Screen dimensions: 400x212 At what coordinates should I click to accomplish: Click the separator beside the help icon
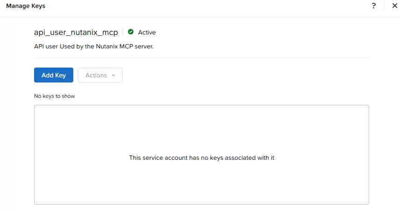point(384,6)
